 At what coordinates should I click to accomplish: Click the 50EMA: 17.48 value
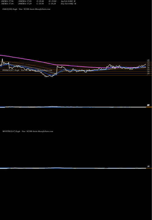click(7, 4)
